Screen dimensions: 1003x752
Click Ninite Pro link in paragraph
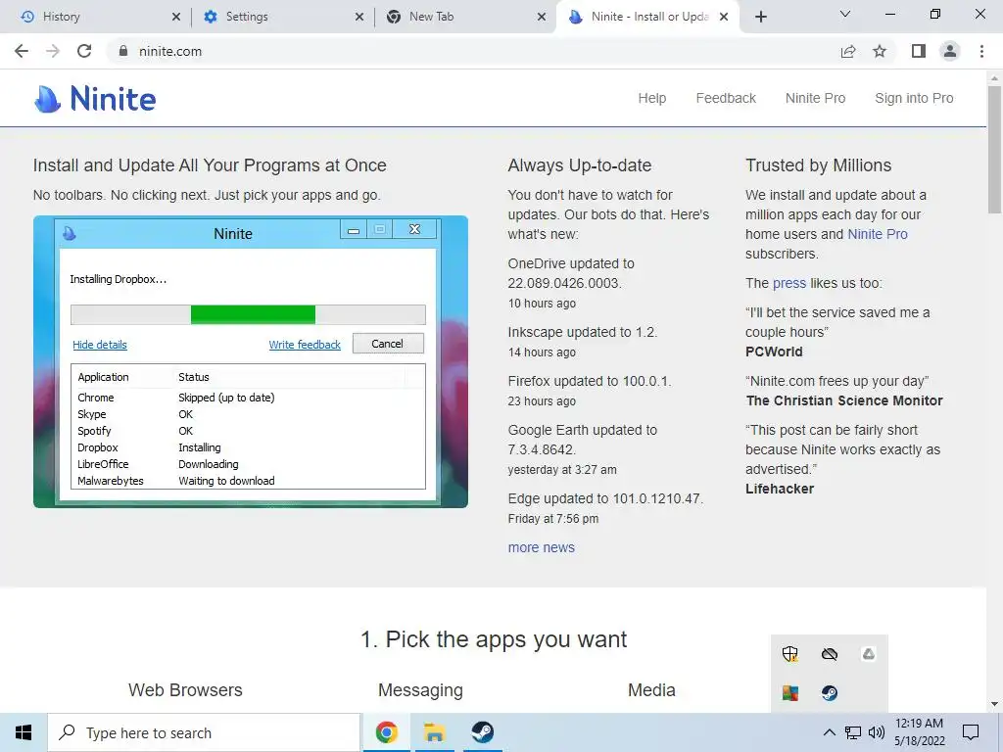coord(877,234)
